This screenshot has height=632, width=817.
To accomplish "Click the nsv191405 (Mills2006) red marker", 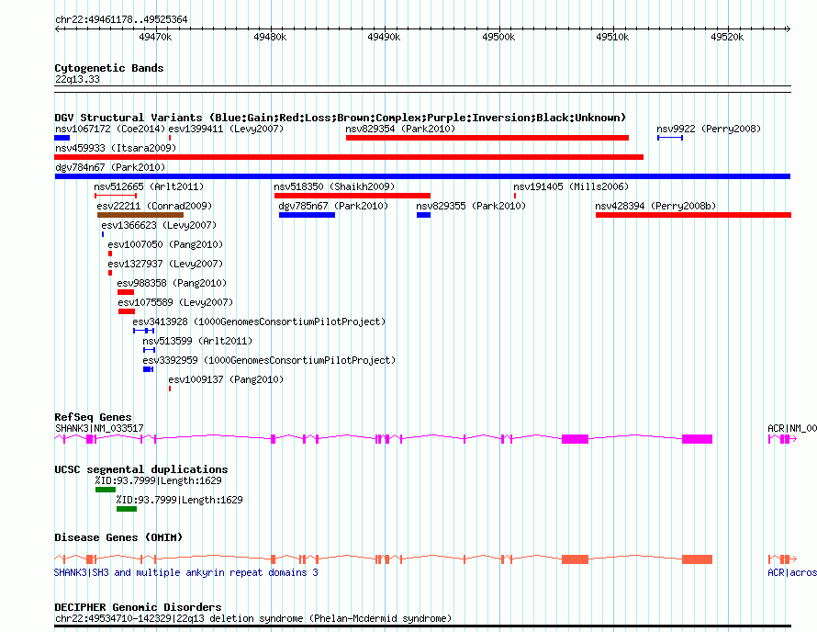I will coord(515,196).
